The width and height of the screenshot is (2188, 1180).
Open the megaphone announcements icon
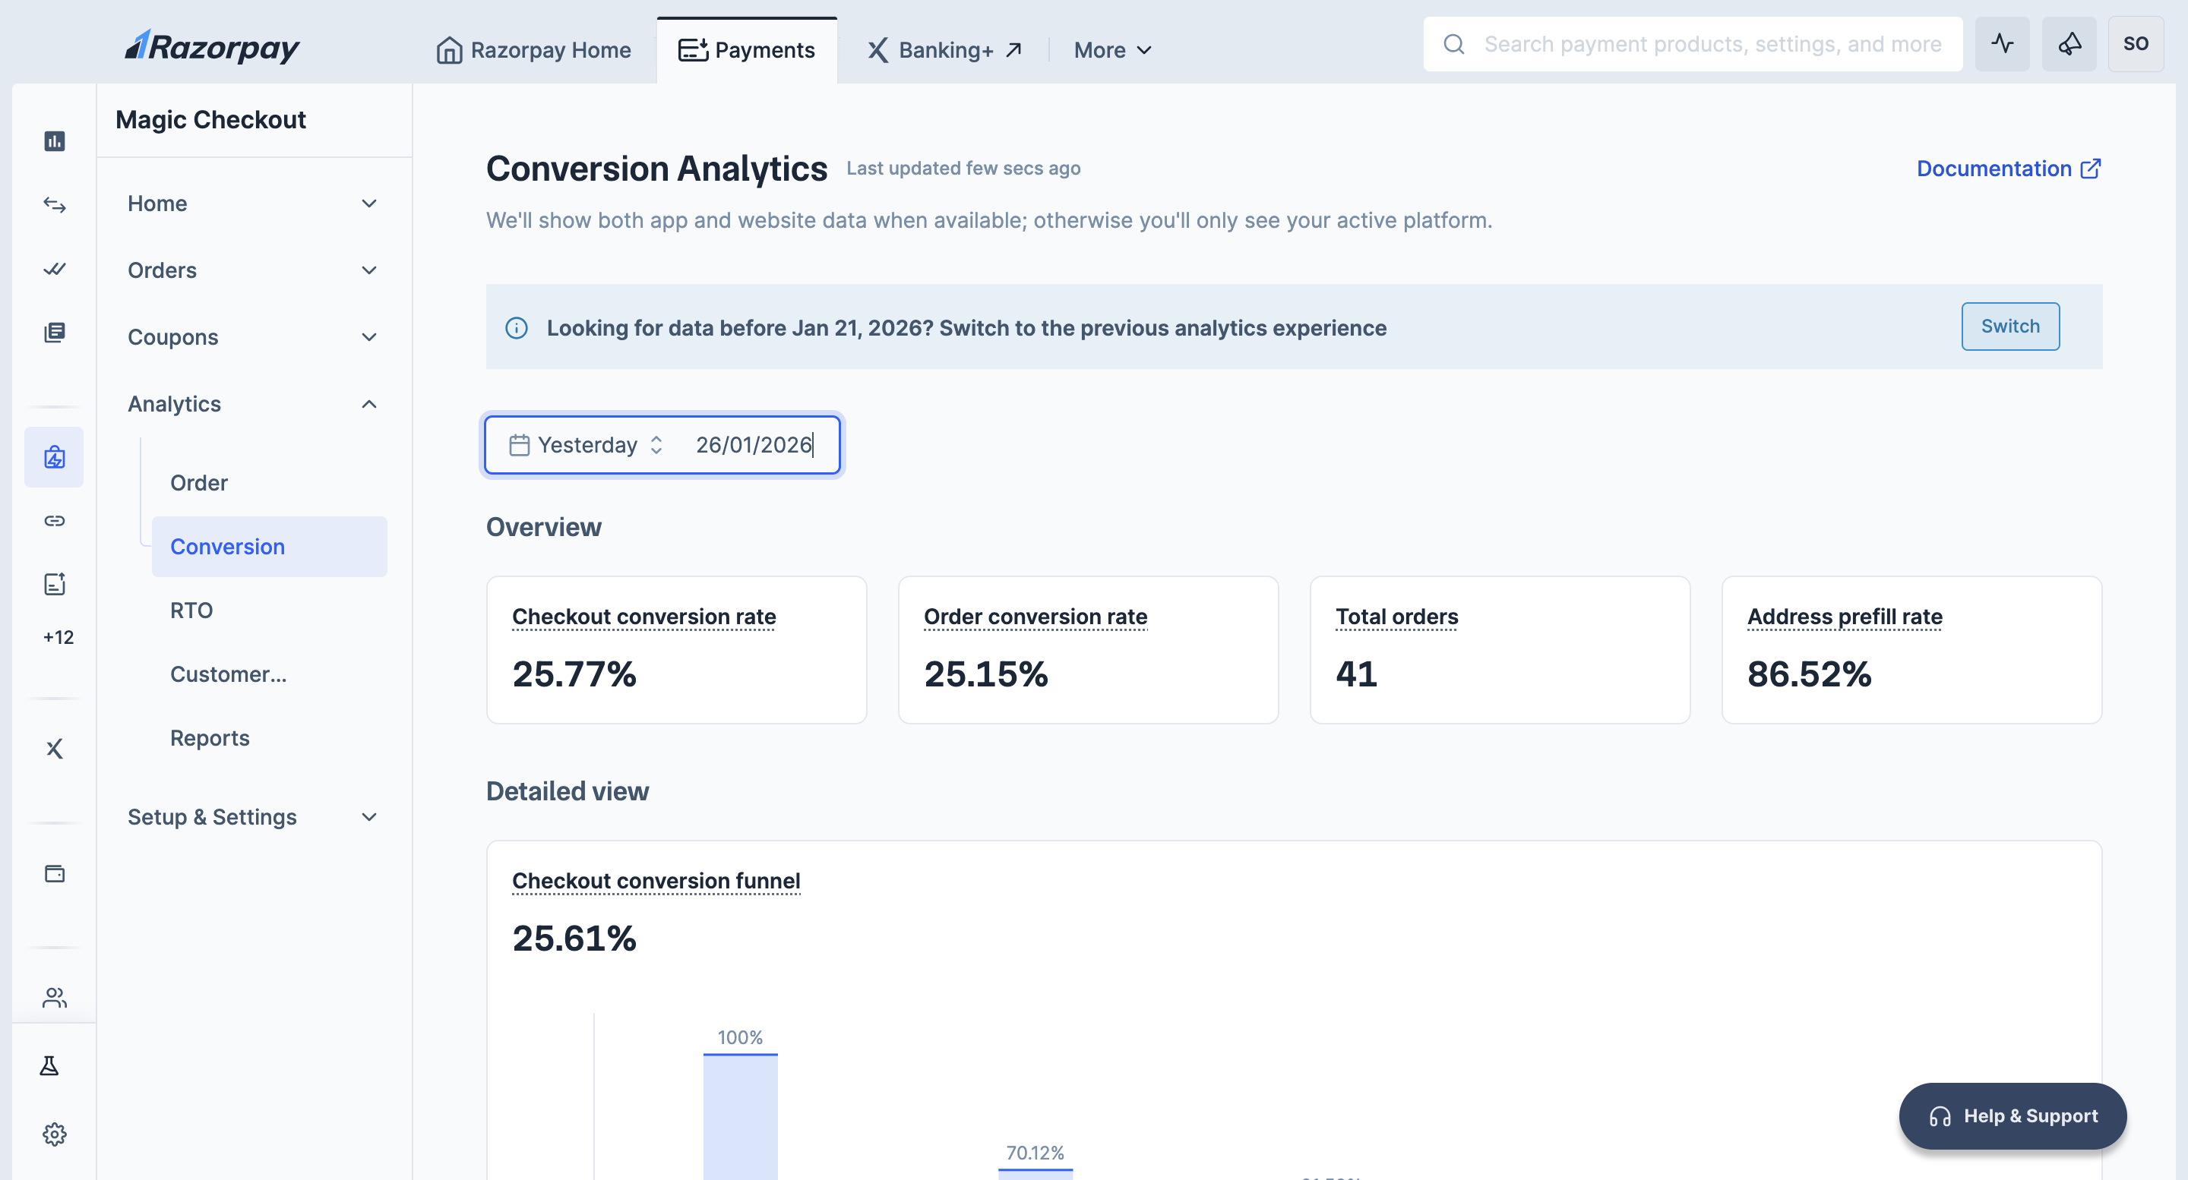(2069, 43)
